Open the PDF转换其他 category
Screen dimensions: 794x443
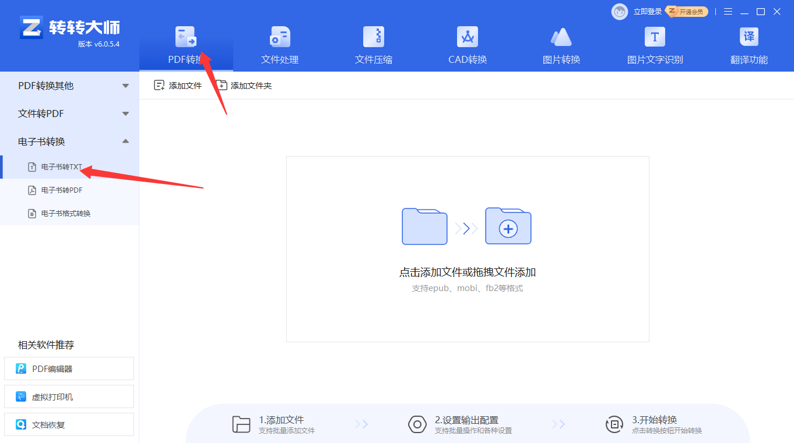[69, 86]
